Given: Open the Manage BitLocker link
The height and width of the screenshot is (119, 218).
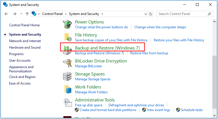Looking at the screenshot, I should click(x=88, y=66).
